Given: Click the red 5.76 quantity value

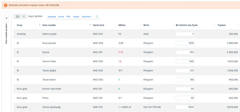Looking at the screenshot, I should 121,52.
